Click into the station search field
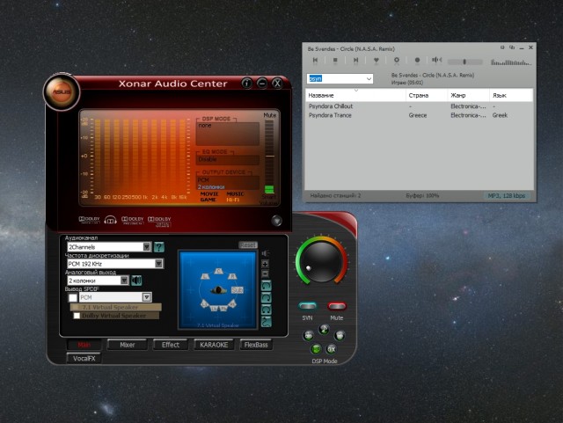 click(336, 78)
